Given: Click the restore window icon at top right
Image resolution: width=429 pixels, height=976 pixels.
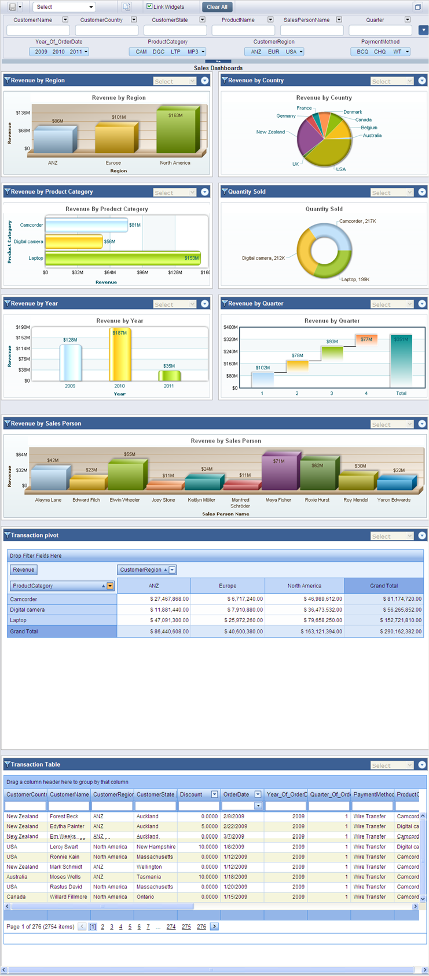Looking at the screenshot, I should (x=417, y=7).
